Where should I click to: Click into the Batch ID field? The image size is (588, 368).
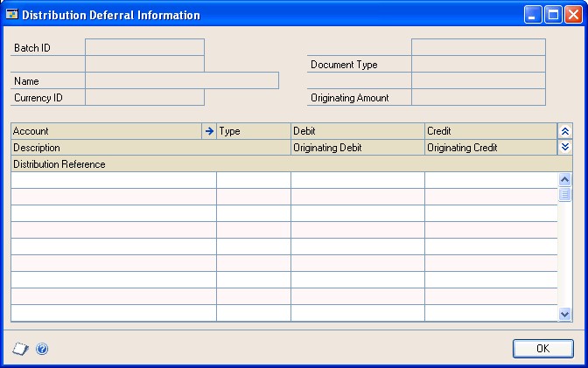click(x=144, y=47)
